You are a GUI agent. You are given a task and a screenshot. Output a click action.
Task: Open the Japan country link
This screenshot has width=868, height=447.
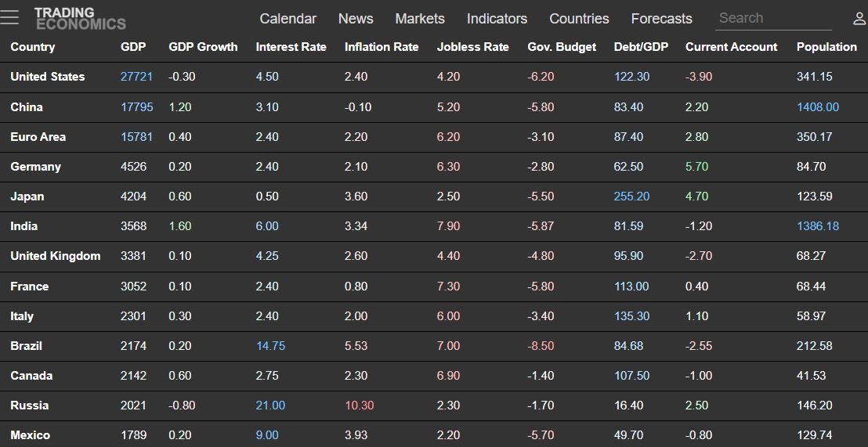[27, 196]
